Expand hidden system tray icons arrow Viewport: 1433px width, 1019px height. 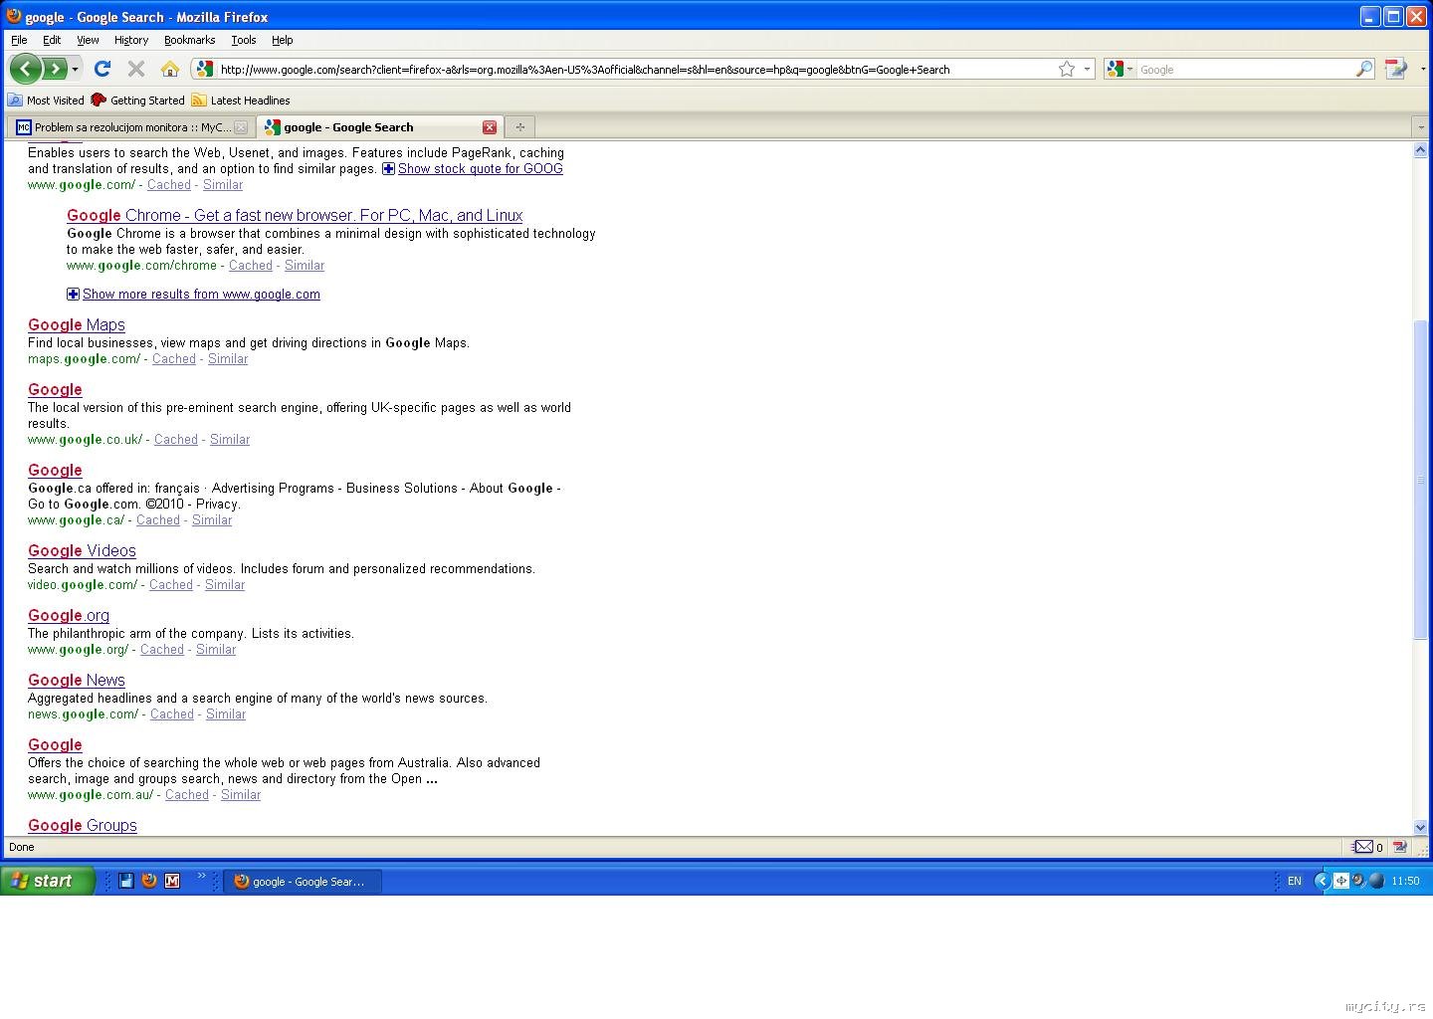[1322, 881]
